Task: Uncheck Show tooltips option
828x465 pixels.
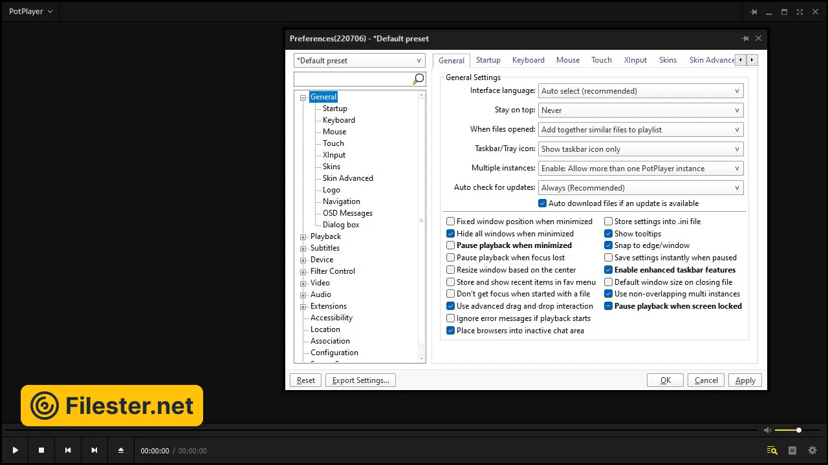Action: click(x=609, y=234)
